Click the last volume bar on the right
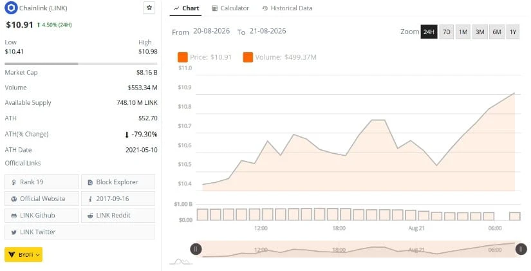The width and height of the screenshot is (531, 271). pos(515,216)
